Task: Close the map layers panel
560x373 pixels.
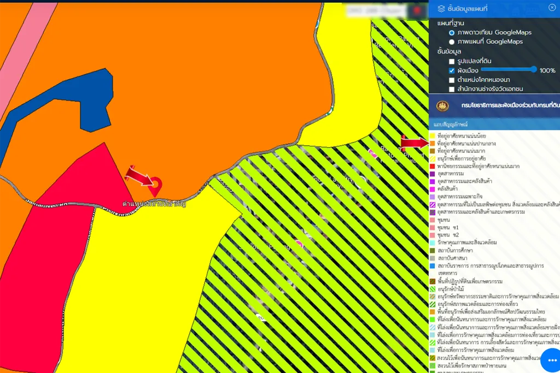Action: tap(552, 8)
